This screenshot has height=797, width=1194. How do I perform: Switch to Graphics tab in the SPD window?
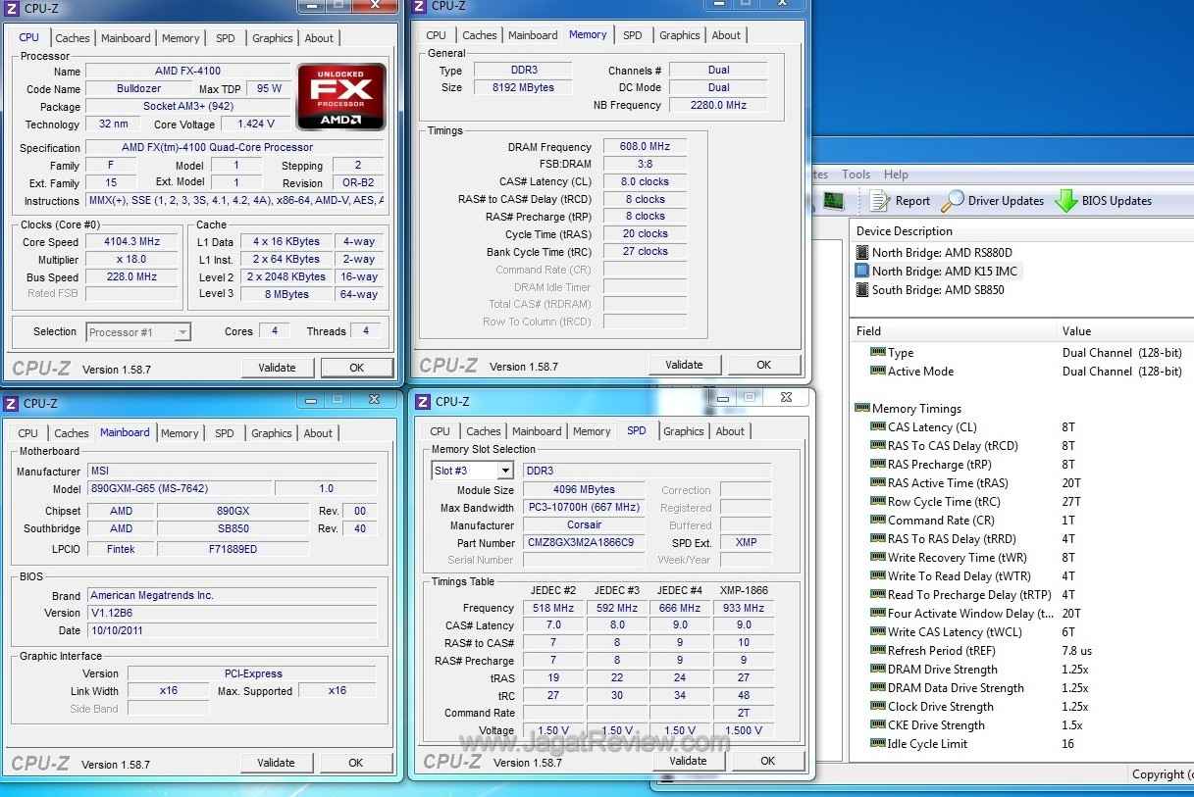(x=683, y=431)
